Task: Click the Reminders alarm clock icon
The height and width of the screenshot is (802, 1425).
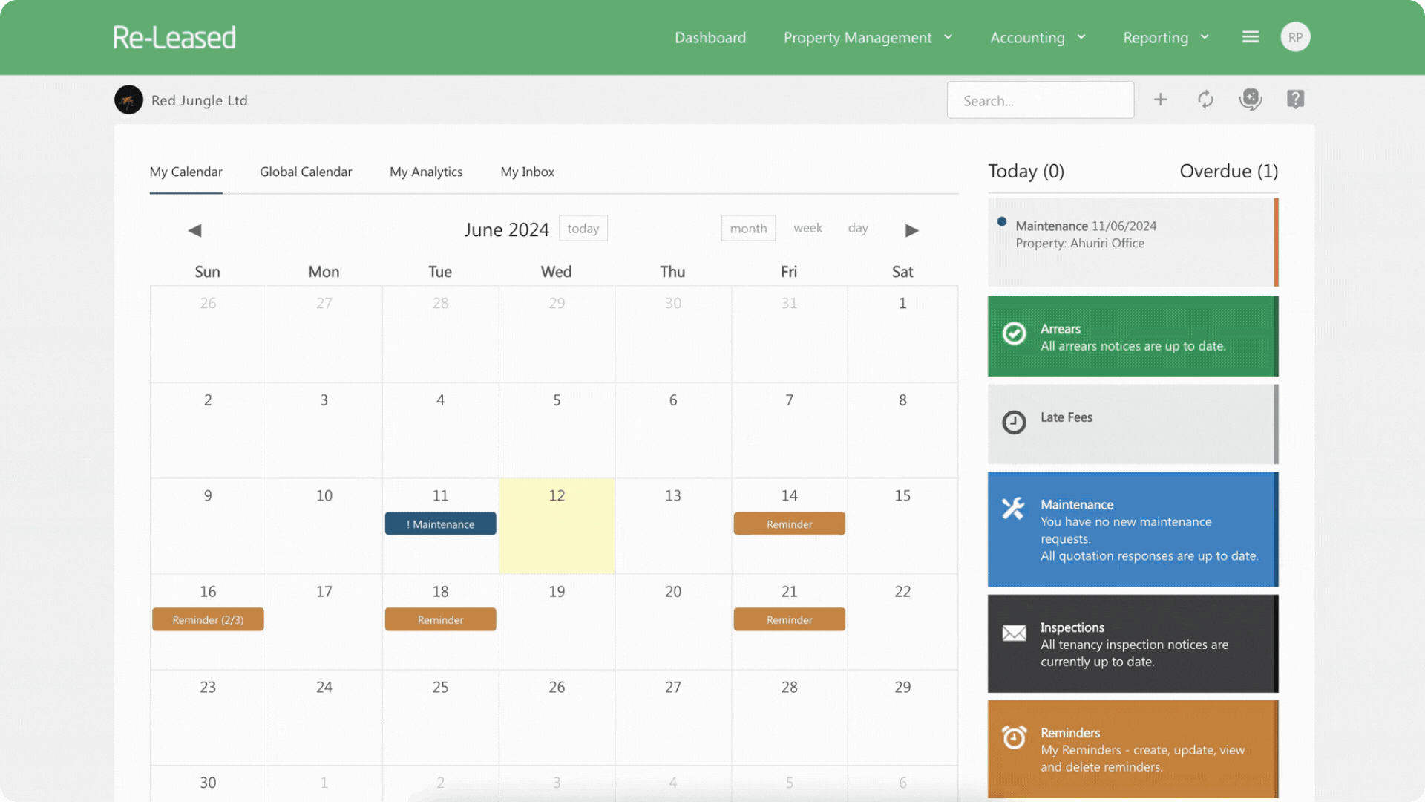Action: point(1014,737)
